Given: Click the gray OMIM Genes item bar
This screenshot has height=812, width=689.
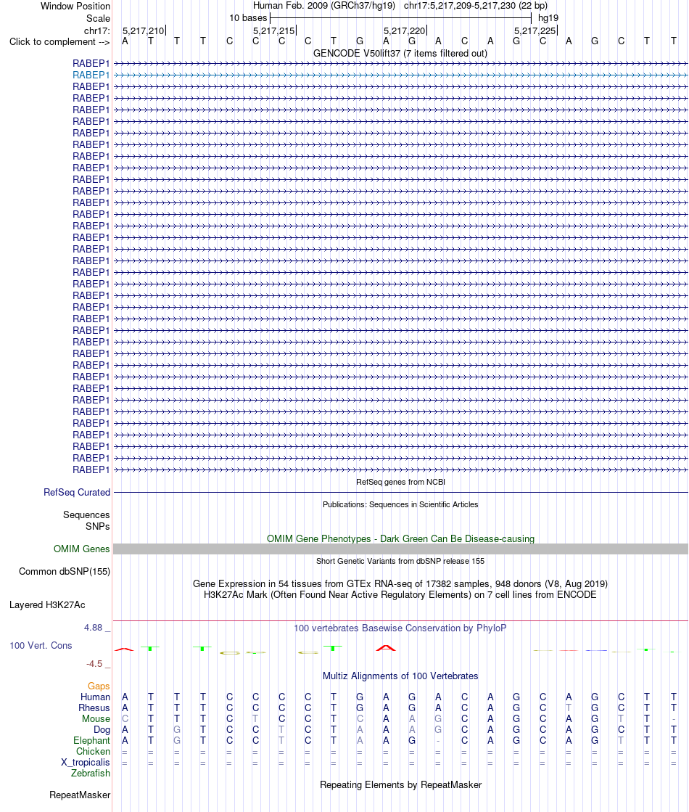Looking at the screenshot, I should pos(400,549).
